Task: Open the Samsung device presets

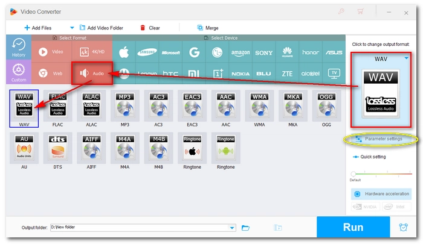Action: point(147,52)
